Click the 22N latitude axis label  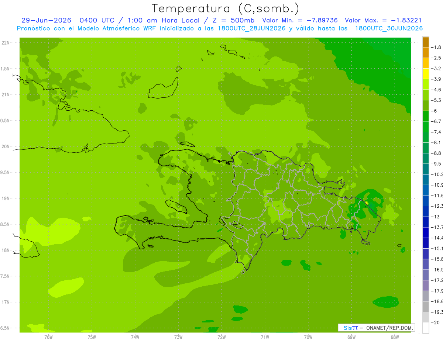tap(6, 43)
